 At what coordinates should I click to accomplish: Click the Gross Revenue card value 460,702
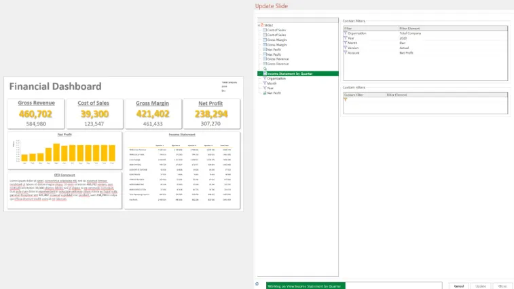[x=35, y=114]
